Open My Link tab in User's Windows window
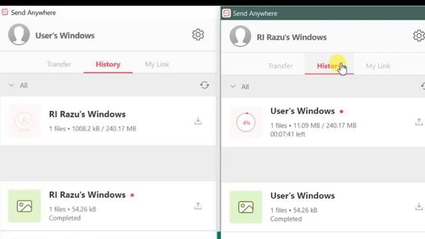 (x=157, y=64)
